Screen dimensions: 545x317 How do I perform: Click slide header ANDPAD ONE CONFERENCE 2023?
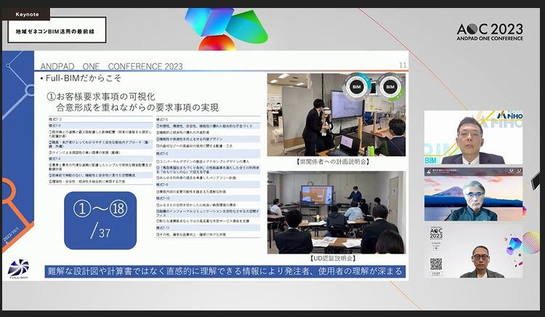[111, 66]
